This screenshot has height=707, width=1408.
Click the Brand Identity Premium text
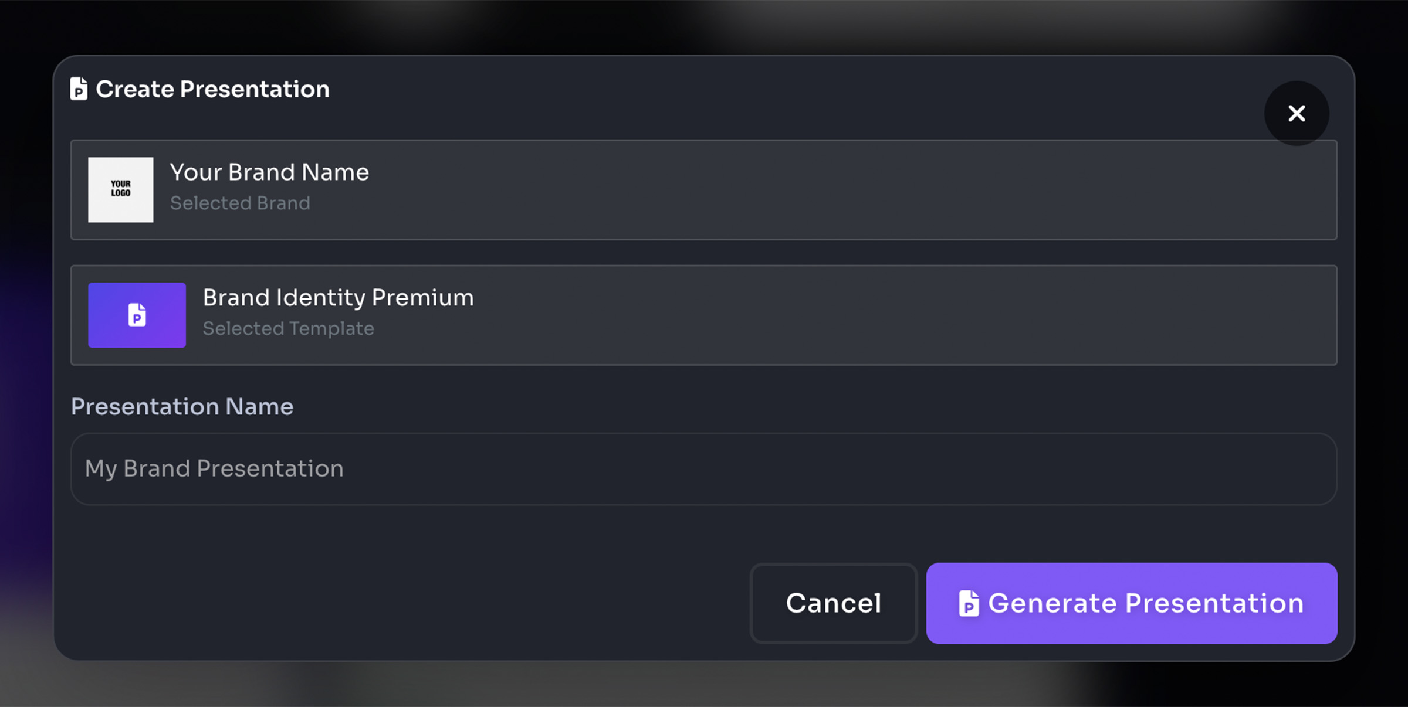(338, 297)
